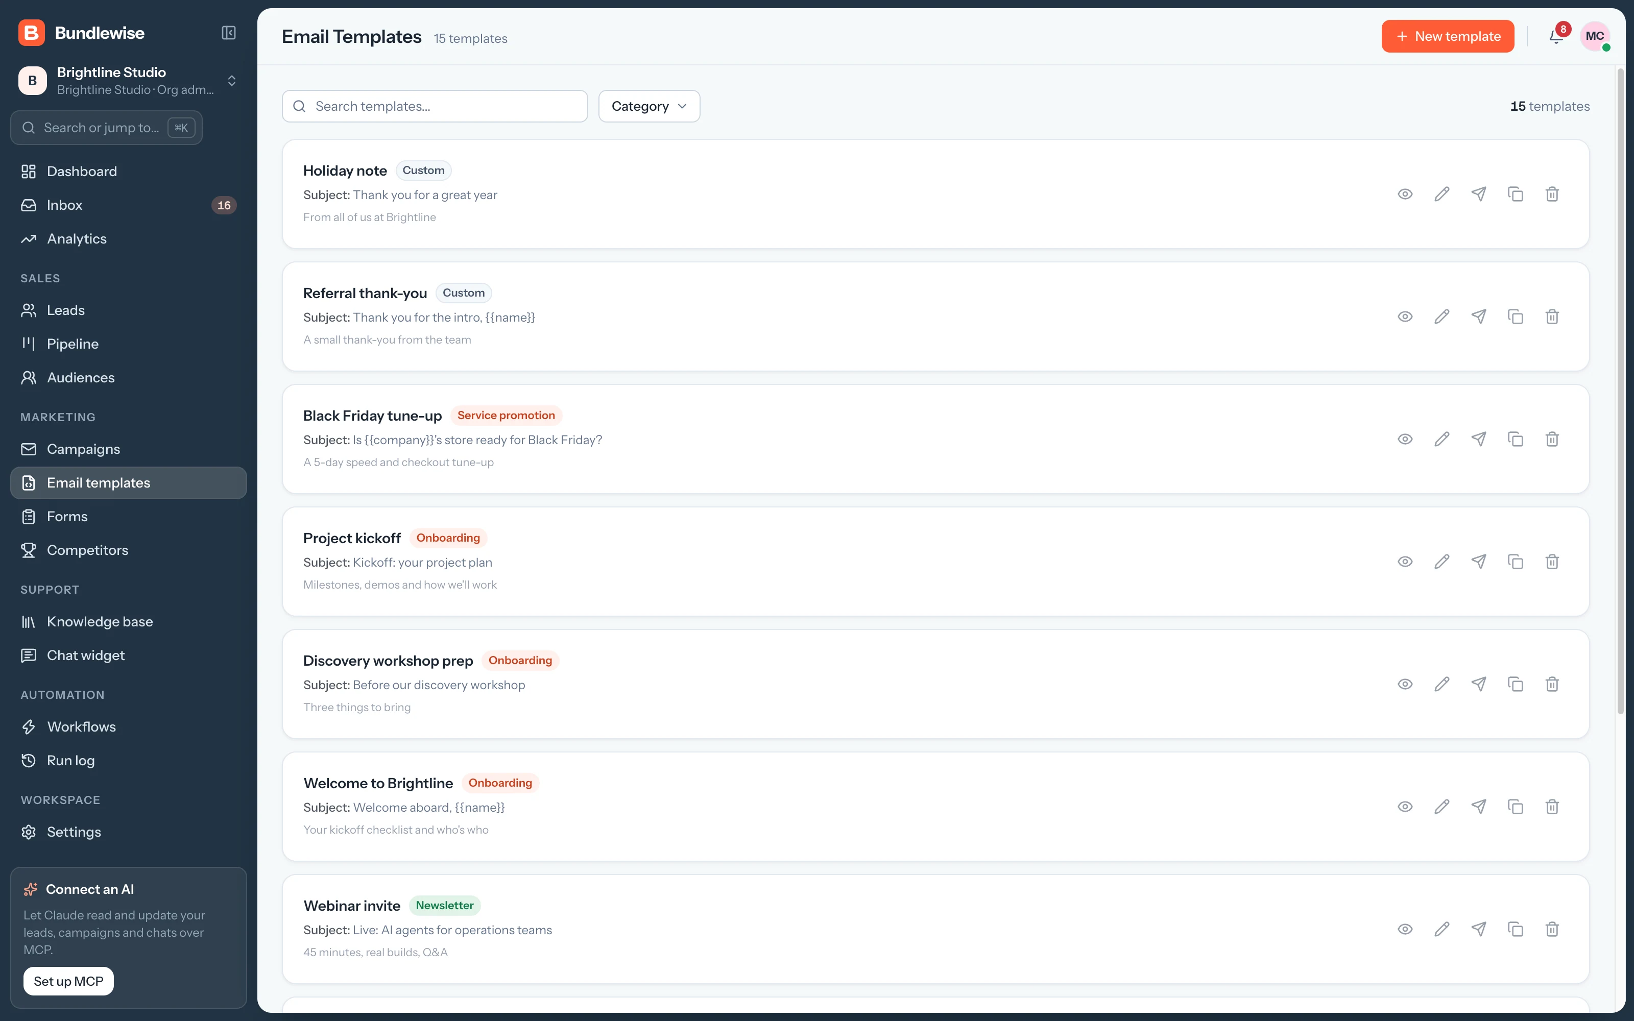Image resolution: width=1634 pixels, height=1021 pixels.
Task: Delete the Black Friday tune-up template
Action: 1552,440
